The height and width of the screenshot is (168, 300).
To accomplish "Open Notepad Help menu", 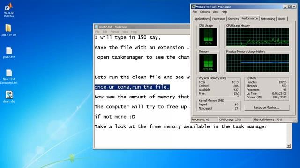I will click(134, 32).
